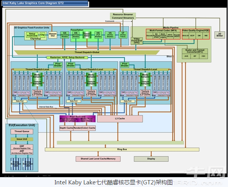Select the Stream Out block
The height and width of the screenshot is (187, 228).
(53, 35)
